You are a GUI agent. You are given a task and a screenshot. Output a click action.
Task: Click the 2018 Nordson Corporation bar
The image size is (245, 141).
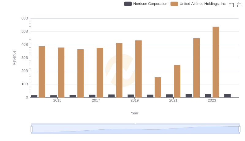111,96
